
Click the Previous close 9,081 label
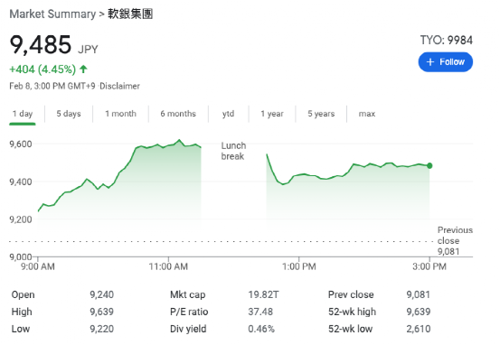(x=455, y=241)
